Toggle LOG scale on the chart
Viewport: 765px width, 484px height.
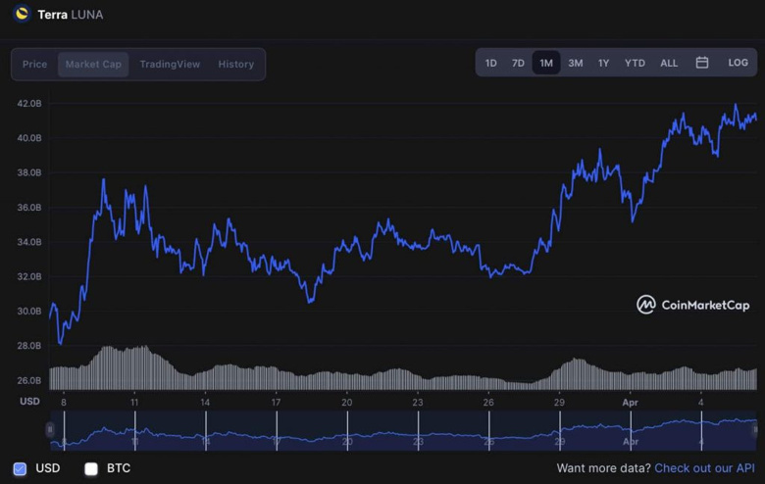[x=738, y=63]
